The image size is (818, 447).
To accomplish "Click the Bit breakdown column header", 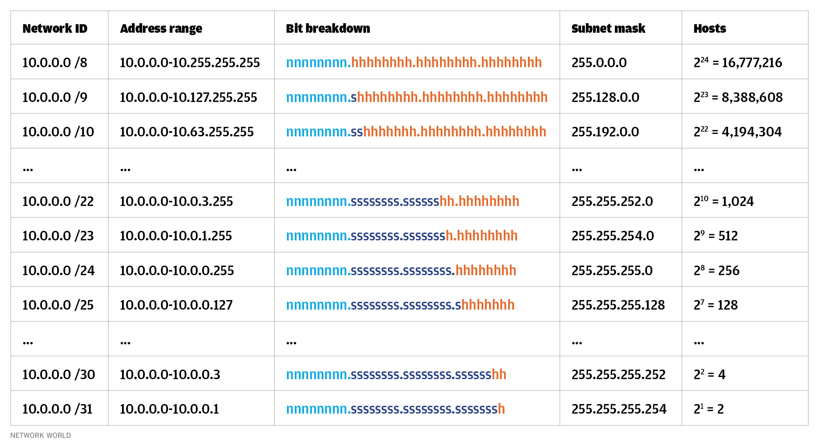I will [328, 28].
